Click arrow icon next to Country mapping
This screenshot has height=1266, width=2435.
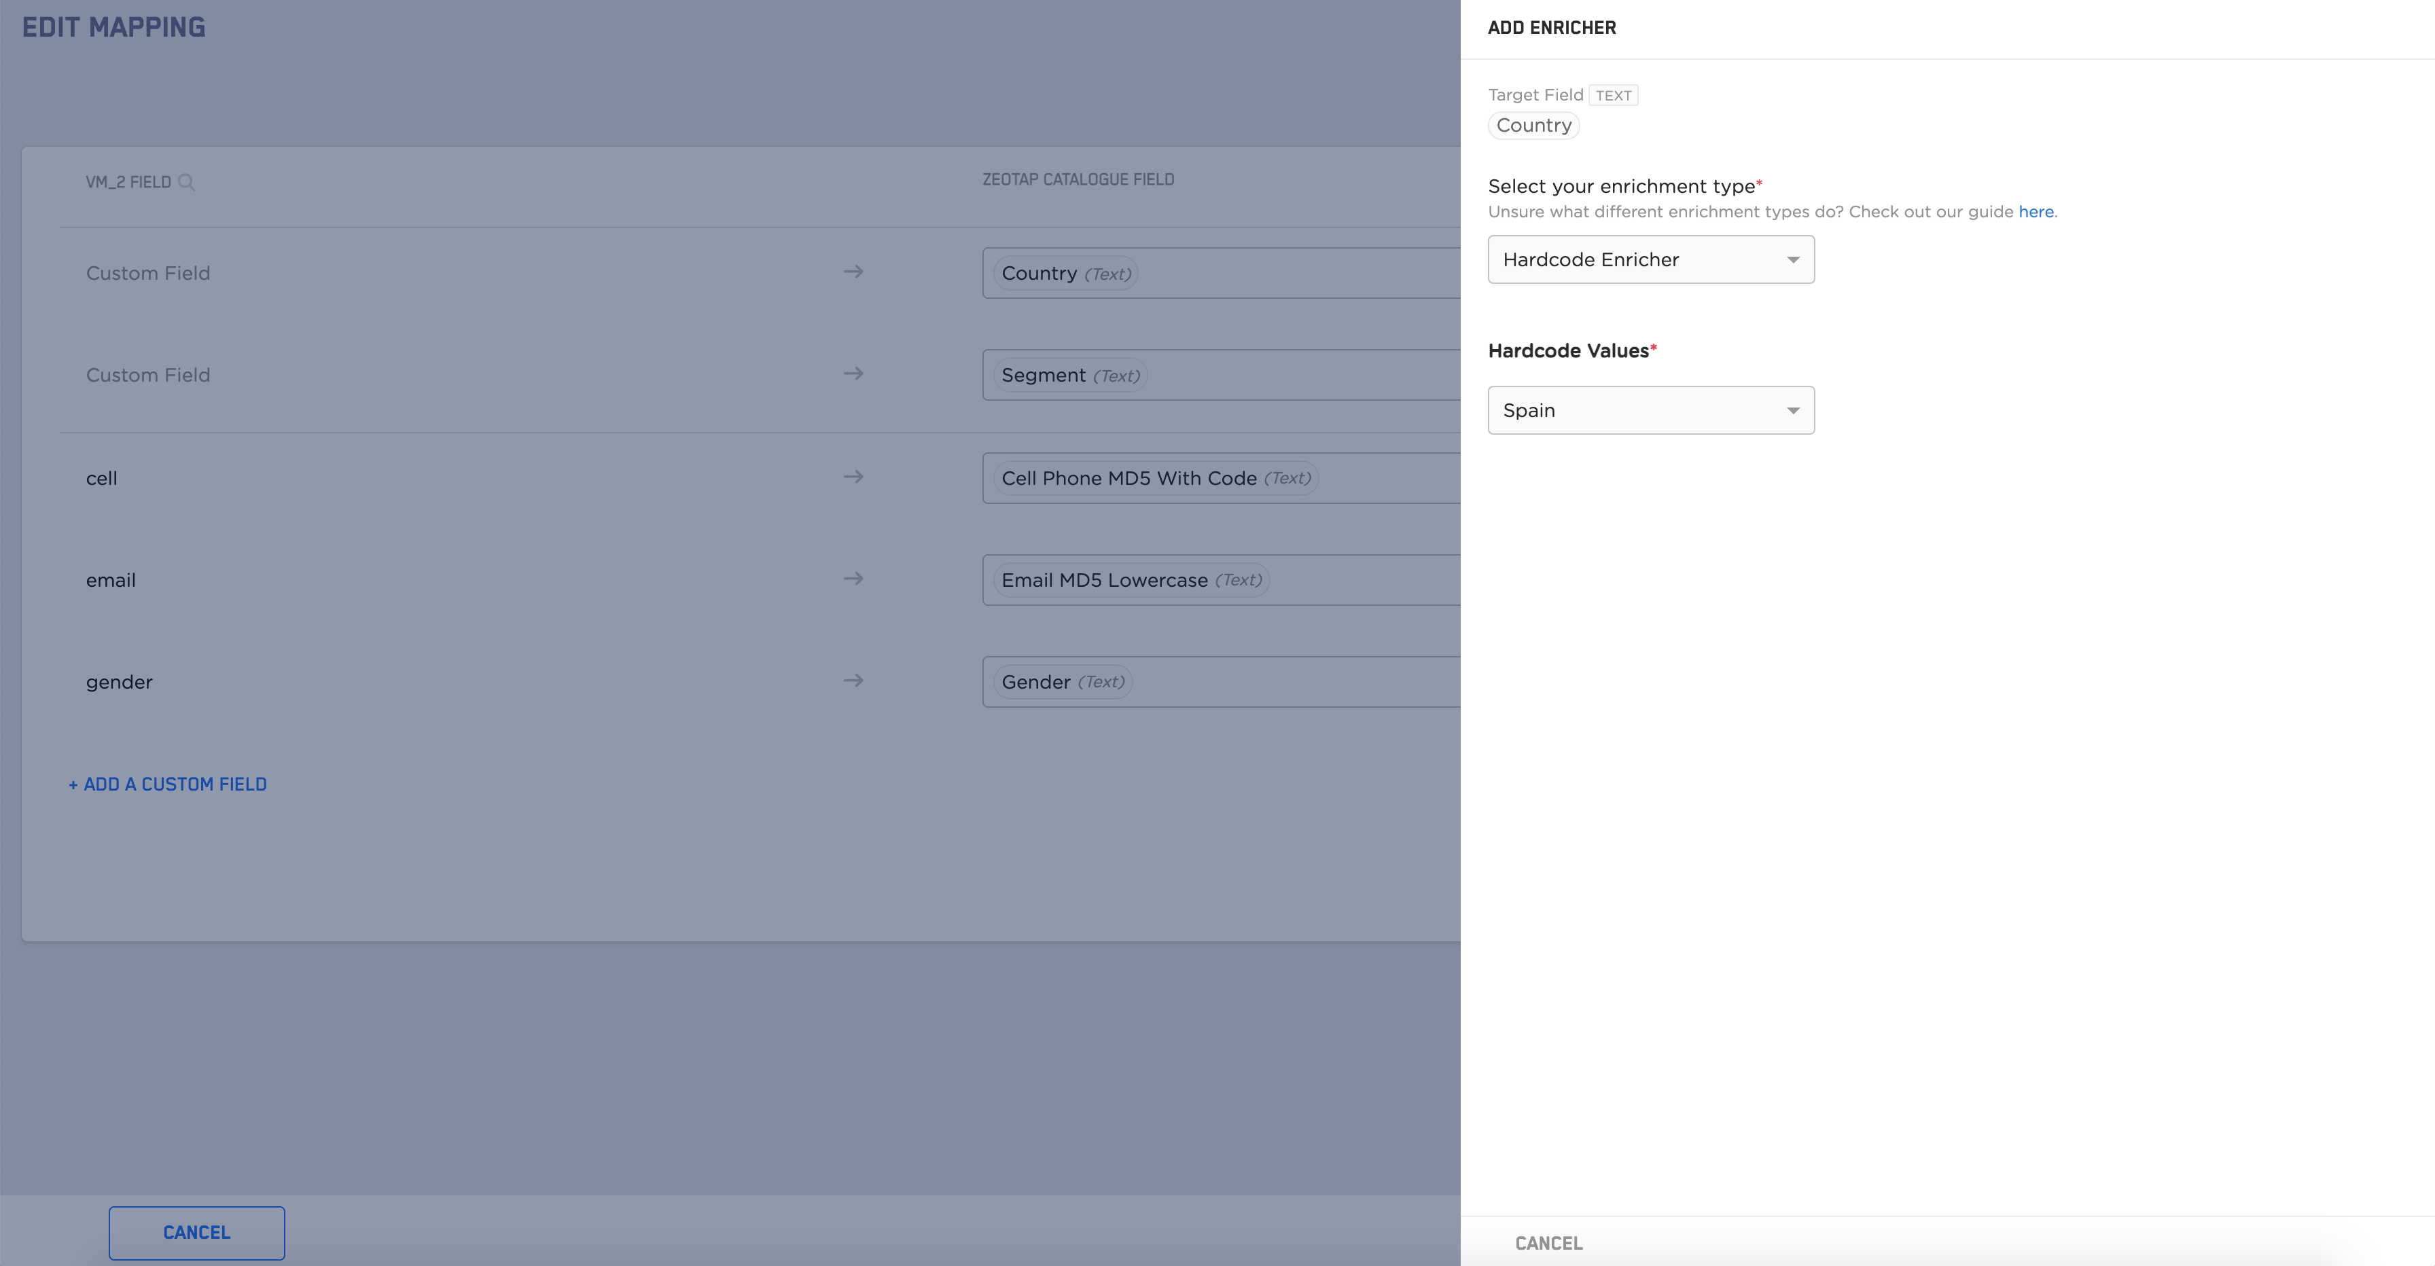(853, 272)
